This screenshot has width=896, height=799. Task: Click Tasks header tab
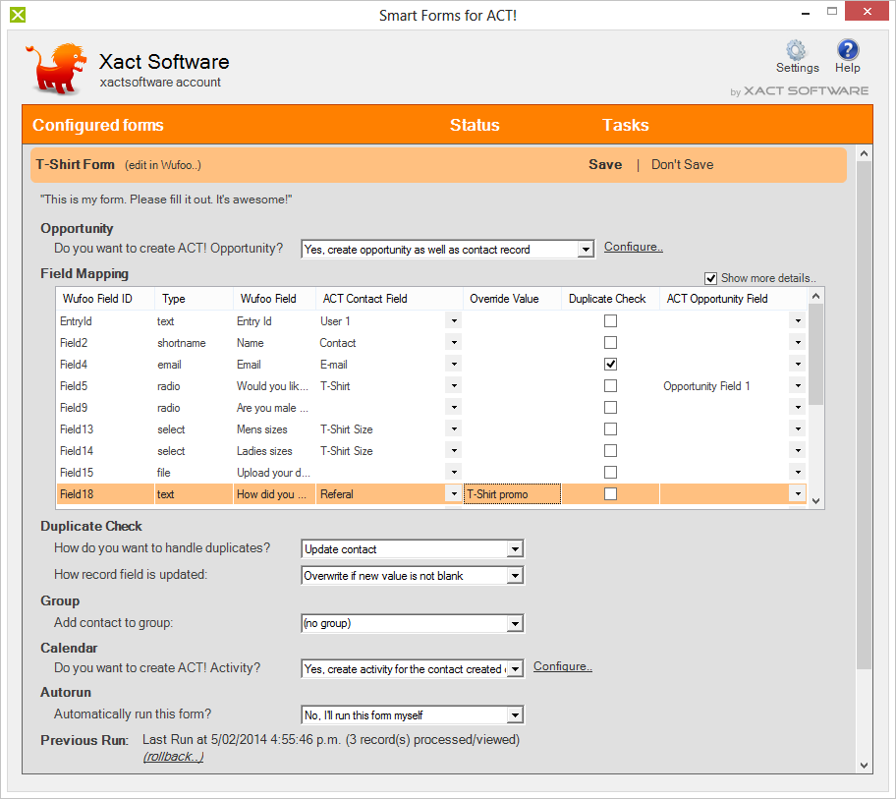click(x=625, y=125)
